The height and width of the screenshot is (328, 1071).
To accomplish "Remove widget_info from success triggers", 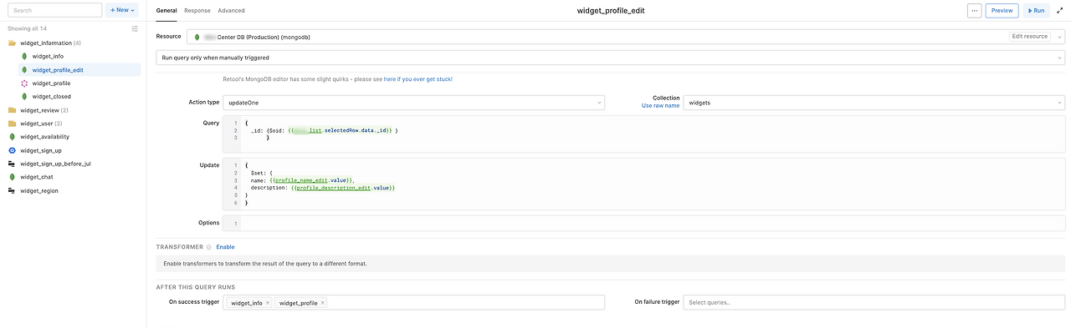I will (268, 303).
